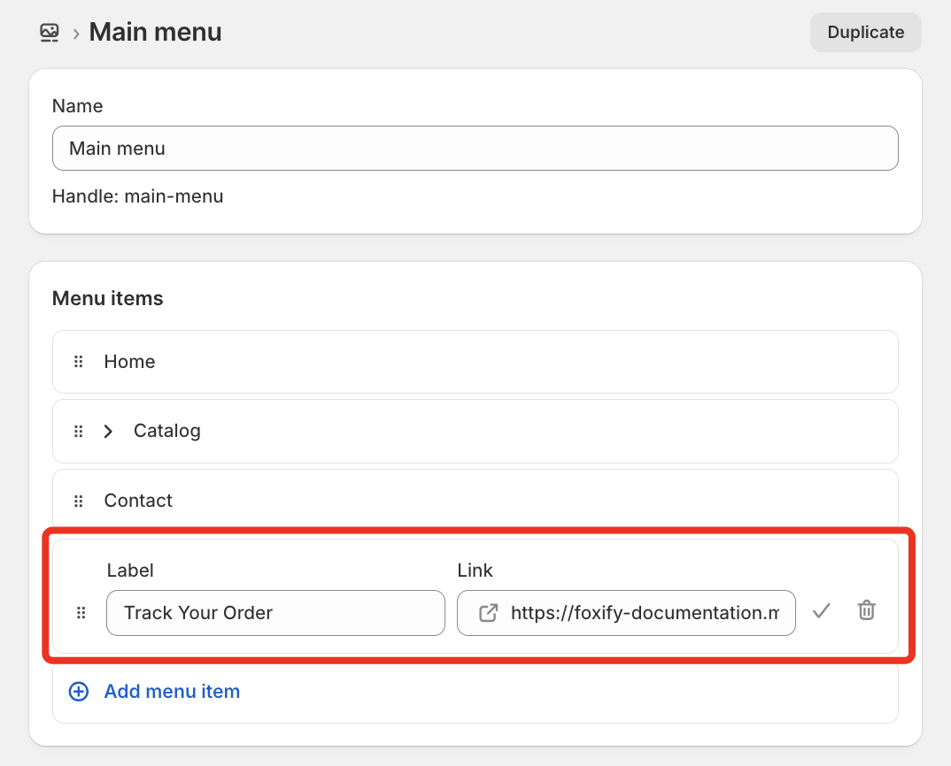
Task: Click the Duplicate button
Action: pyautogui.click(x=865, y=32)
